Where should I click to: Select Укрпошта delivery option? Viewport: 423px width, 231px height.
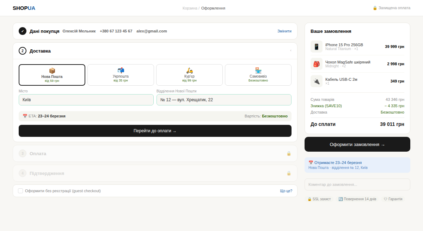(x=121, y=75)
